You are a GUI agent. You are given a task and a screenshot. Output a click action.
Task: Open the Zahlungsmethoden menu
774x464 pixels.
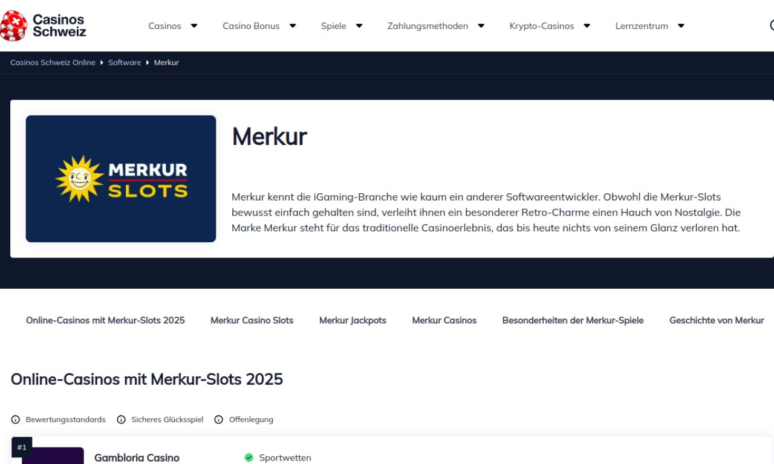[428, 26]
